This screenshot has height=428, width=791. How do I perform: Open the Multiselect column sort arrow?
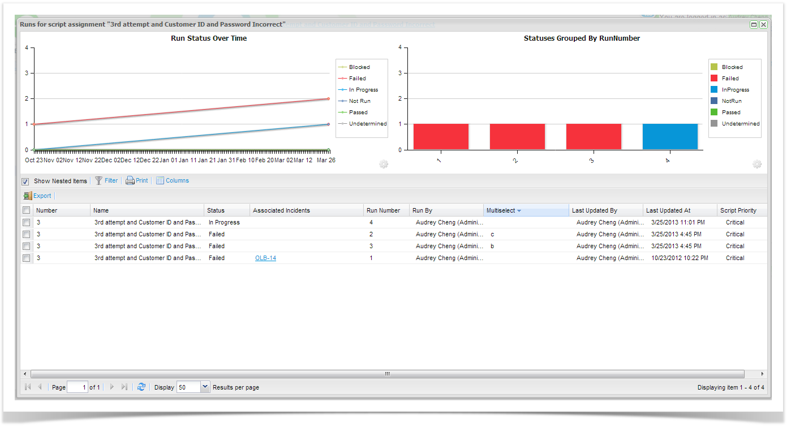pos(519,211)
